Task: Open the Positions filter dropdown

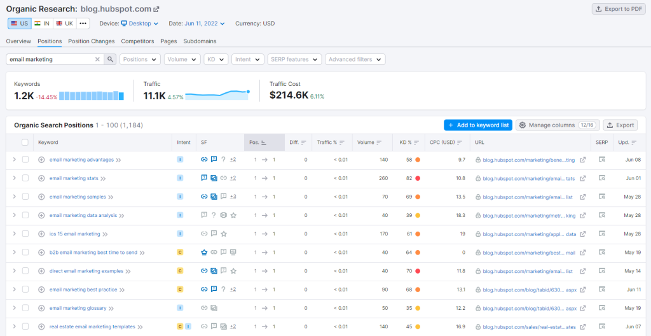Action: coord(140,59)
